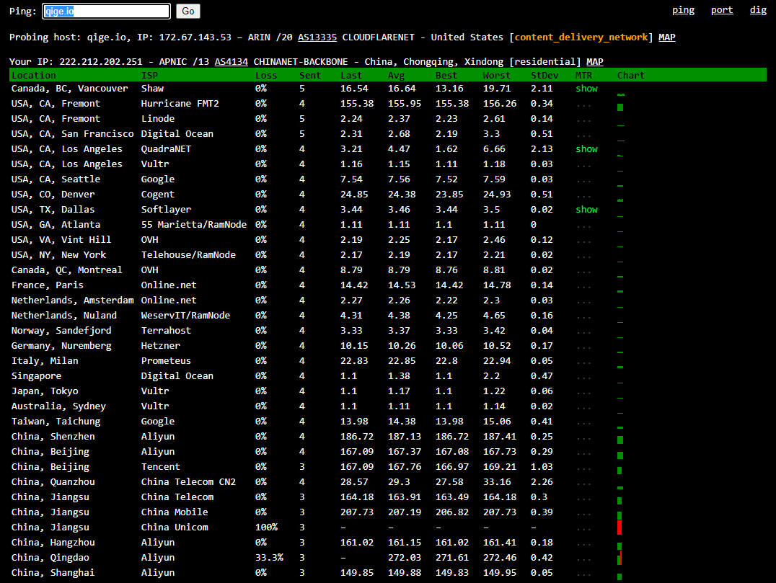Select 'China Telecom CN2' ISP cell
Image resolution: width=776 pixels, height=583 pixels.
tap(188, 482)
